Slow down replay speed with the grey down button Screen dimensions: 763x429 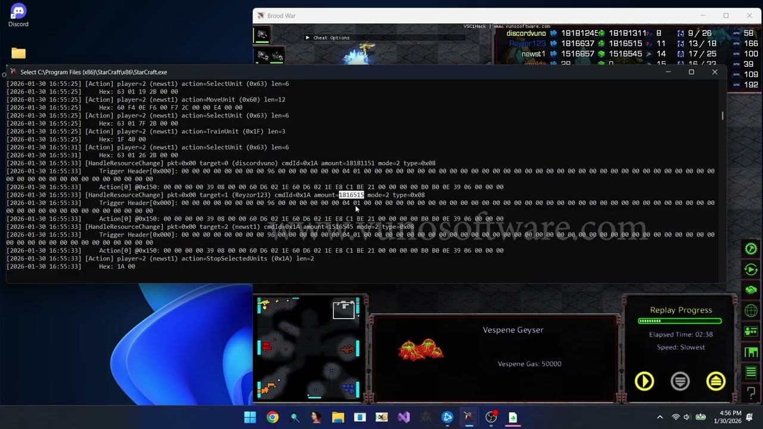pyautogui.click(x=680, y=381)
